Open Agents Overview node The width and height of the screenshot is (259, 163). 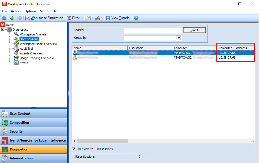31,53
